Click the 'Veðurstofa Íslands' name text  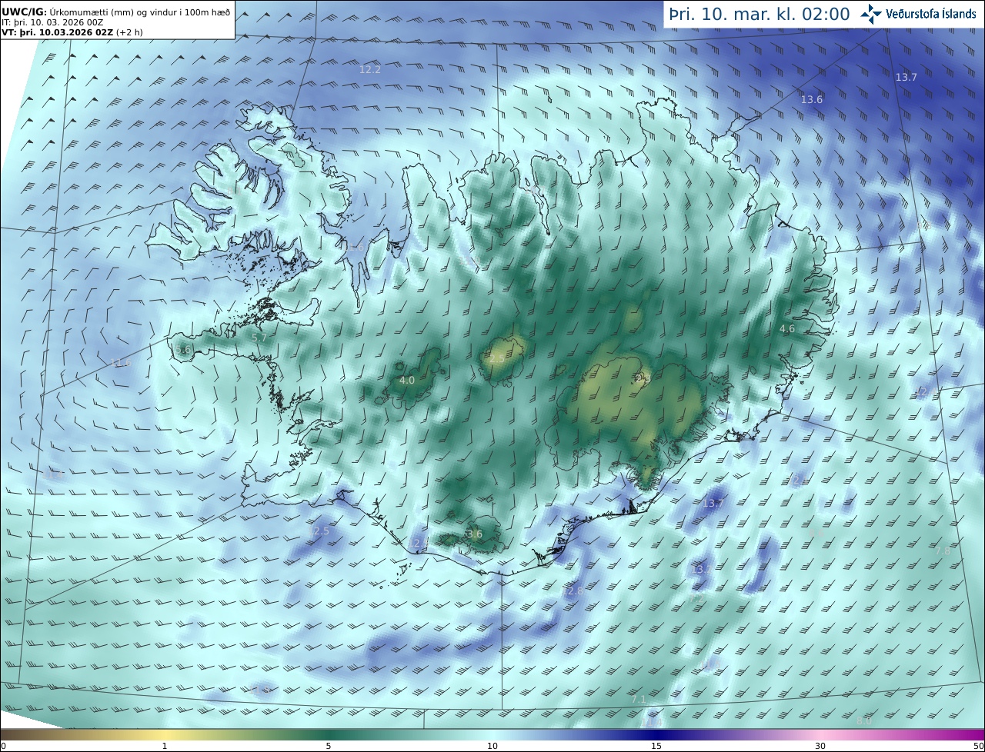931,14
